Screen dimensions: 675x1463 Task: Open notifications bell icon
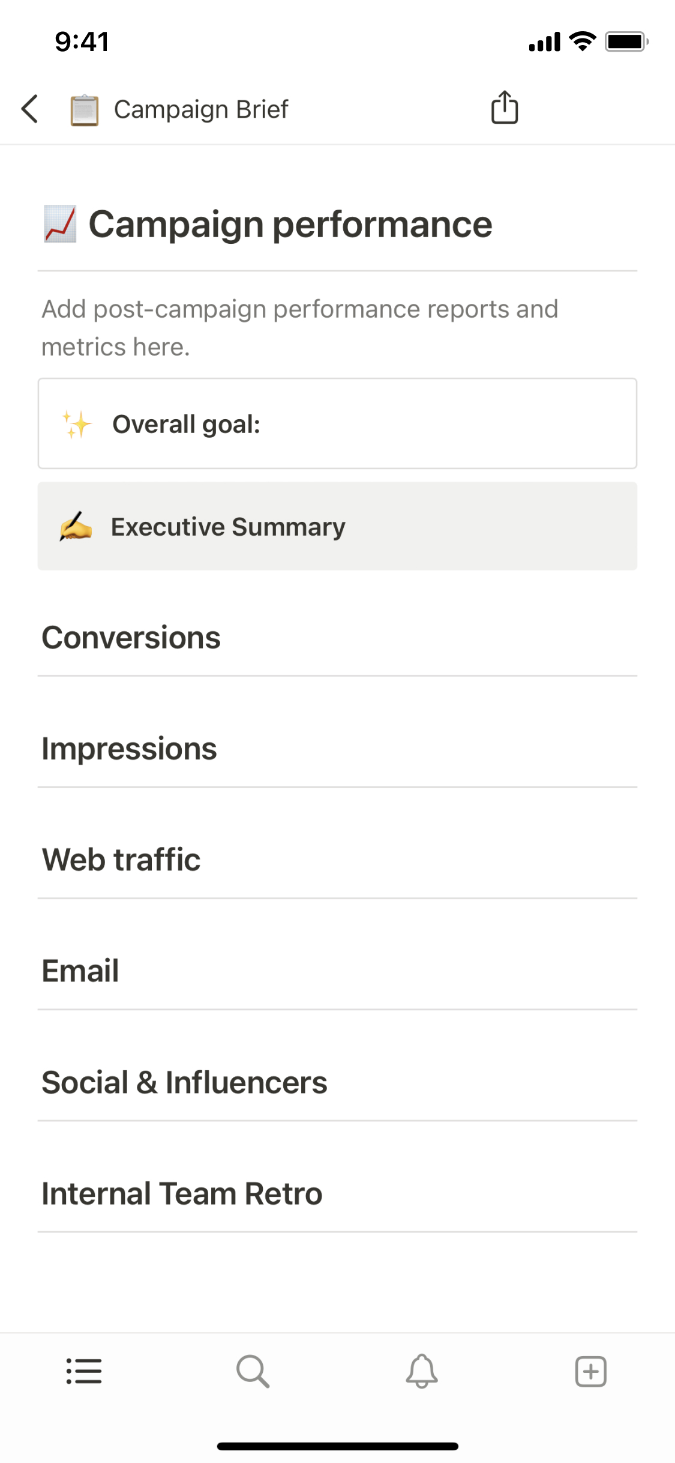[422, 1371]
